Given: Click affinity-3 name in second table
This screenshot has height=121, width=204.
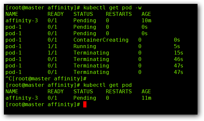Looking at the screenshot, I should click(x=22, y=98).
